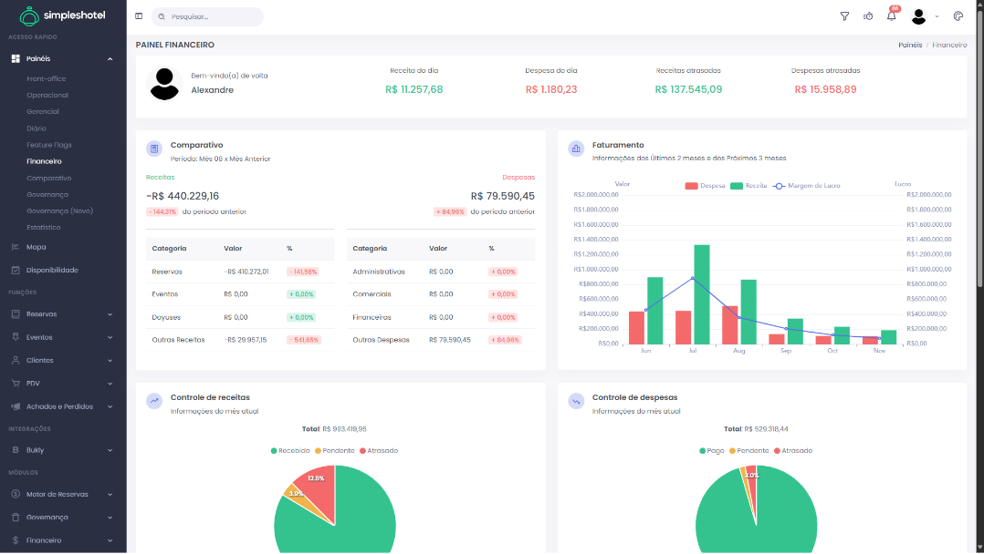This screenshot has height=554, width=984.
Task: Click the Motor de Reservas icon
Action: [x=16, y=494]
